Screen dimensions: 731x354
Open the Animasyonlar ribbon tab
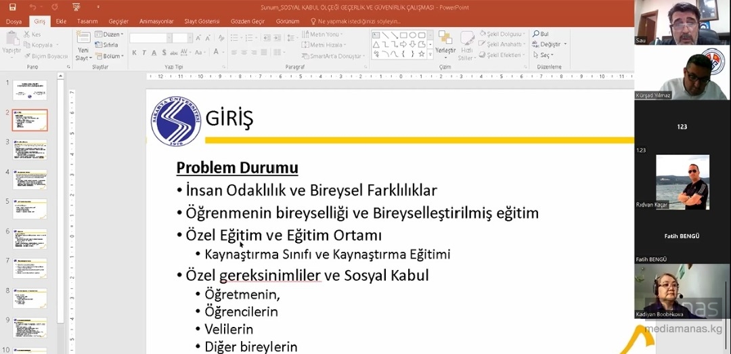pos(156,22)
